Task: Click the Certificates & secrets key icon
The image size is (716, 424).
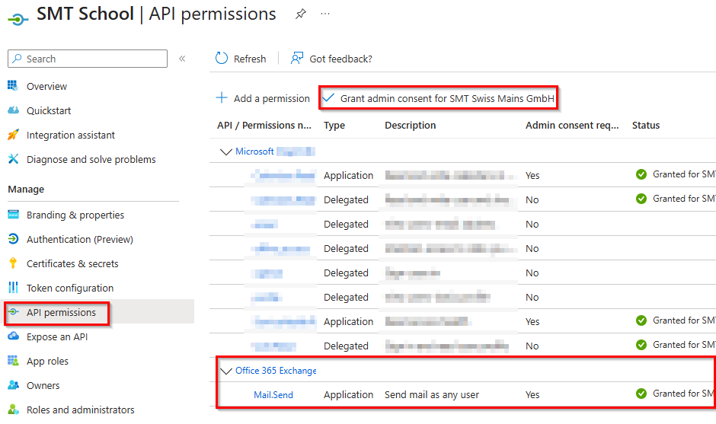Action: [13, 263]
